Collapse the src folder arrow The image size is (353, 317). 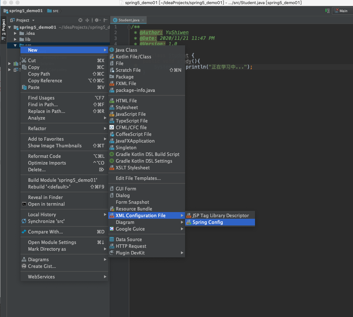tap(15, 45)
